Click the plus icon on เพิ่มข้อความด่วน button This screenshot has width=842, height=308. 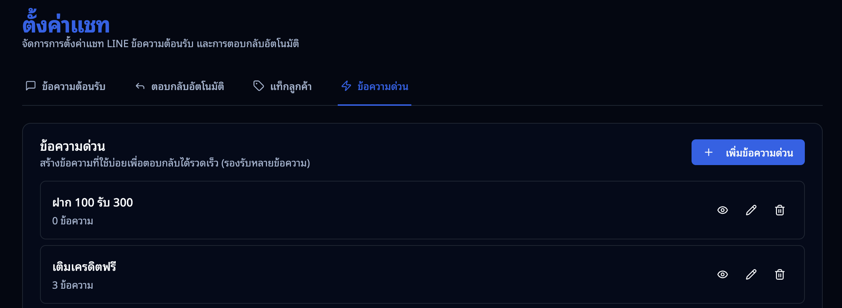709,152
